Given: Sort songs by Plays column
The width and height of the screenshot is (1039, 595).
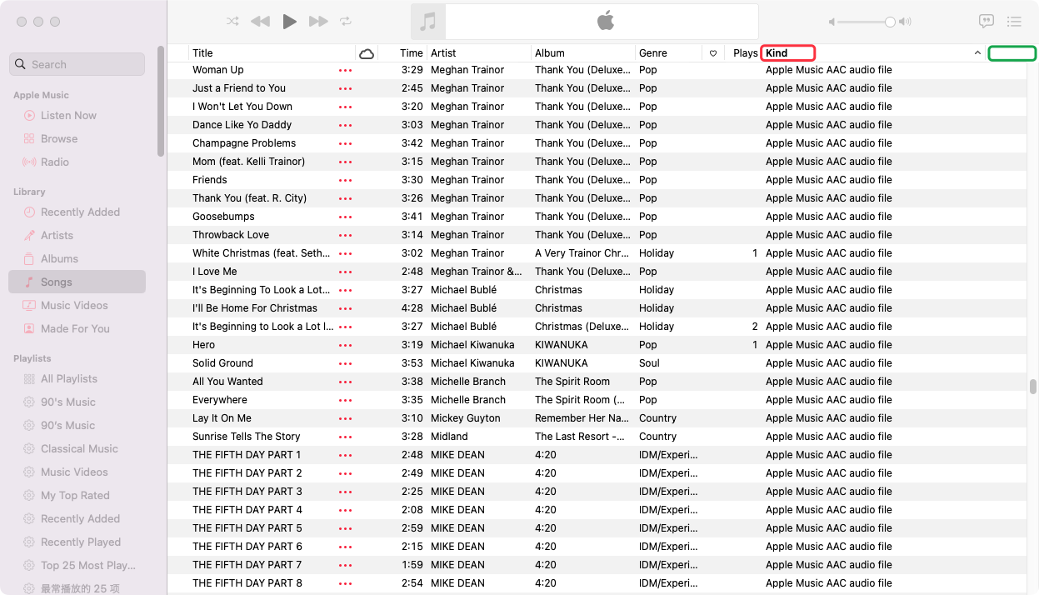Looking at the screenshot, I should click(x=742, y=52).
